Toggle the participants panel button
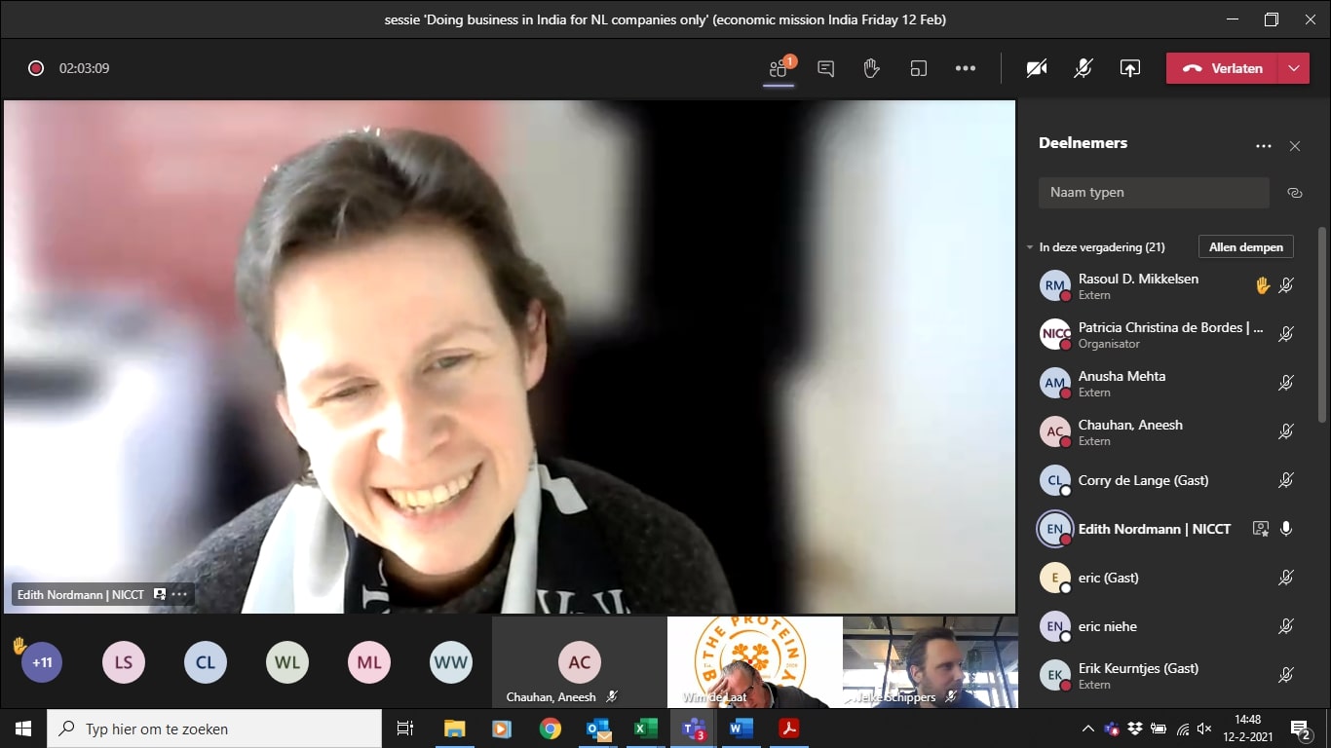This screenshot has height=748, width=1331. 778,68
